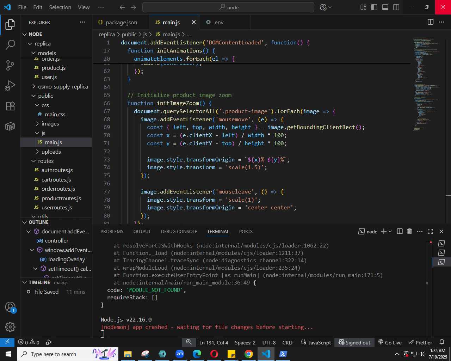Click the editor minimap
This screenshot has height=361, width=451.
[x=428, y=85]
